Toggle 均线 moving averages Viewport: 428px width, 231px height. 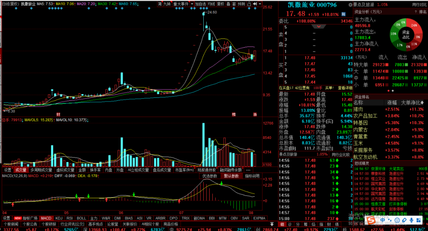211,4
